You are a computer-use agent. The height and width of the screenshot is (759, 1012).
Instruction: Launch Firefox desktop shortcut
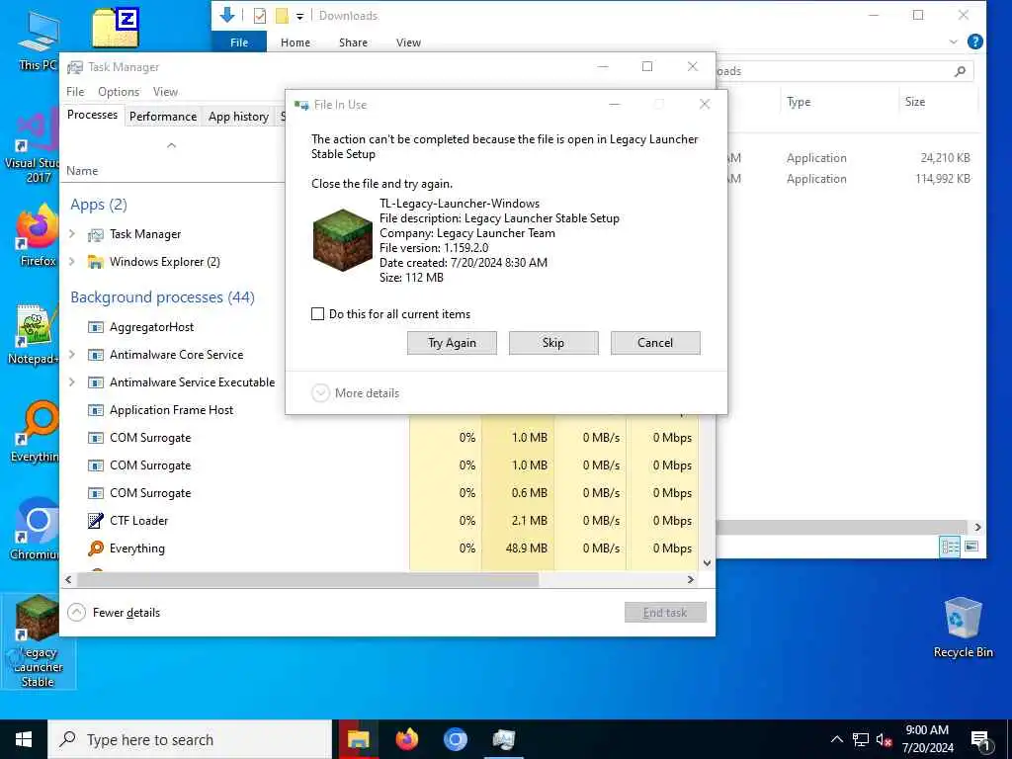[x=38, y=233]
